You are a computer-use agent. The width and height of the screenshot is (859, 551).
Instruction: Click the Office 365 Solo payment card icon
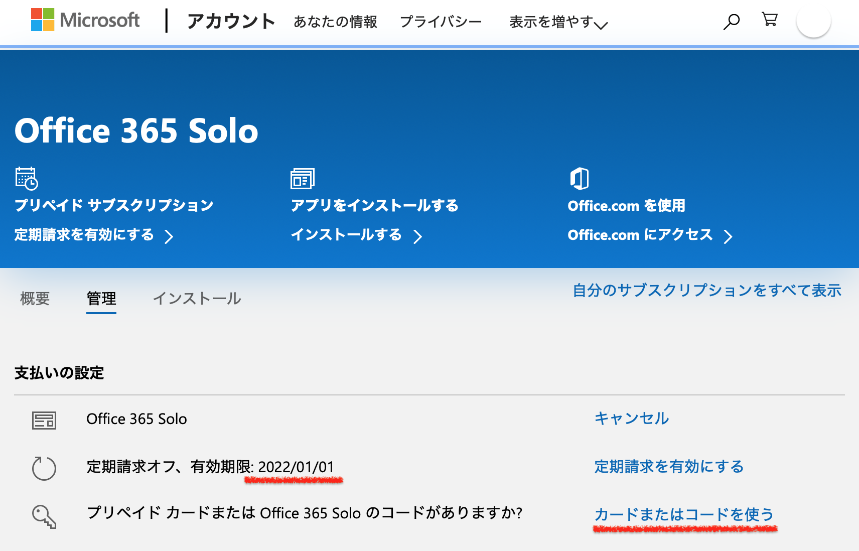click(44, 420)
